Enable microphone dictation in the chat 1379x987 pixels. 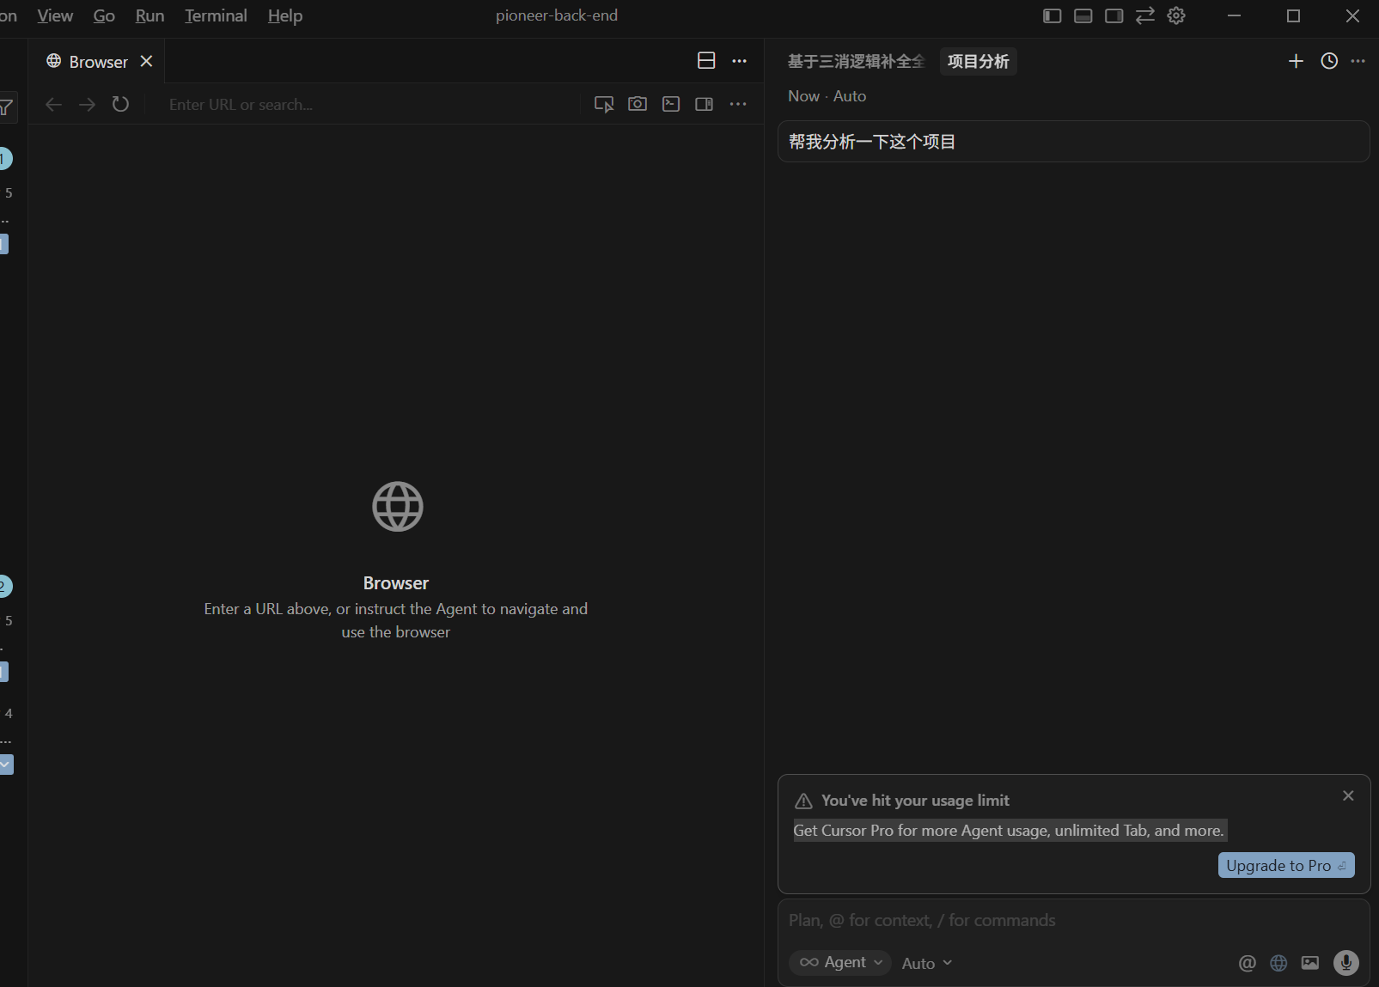(1345, 963)
